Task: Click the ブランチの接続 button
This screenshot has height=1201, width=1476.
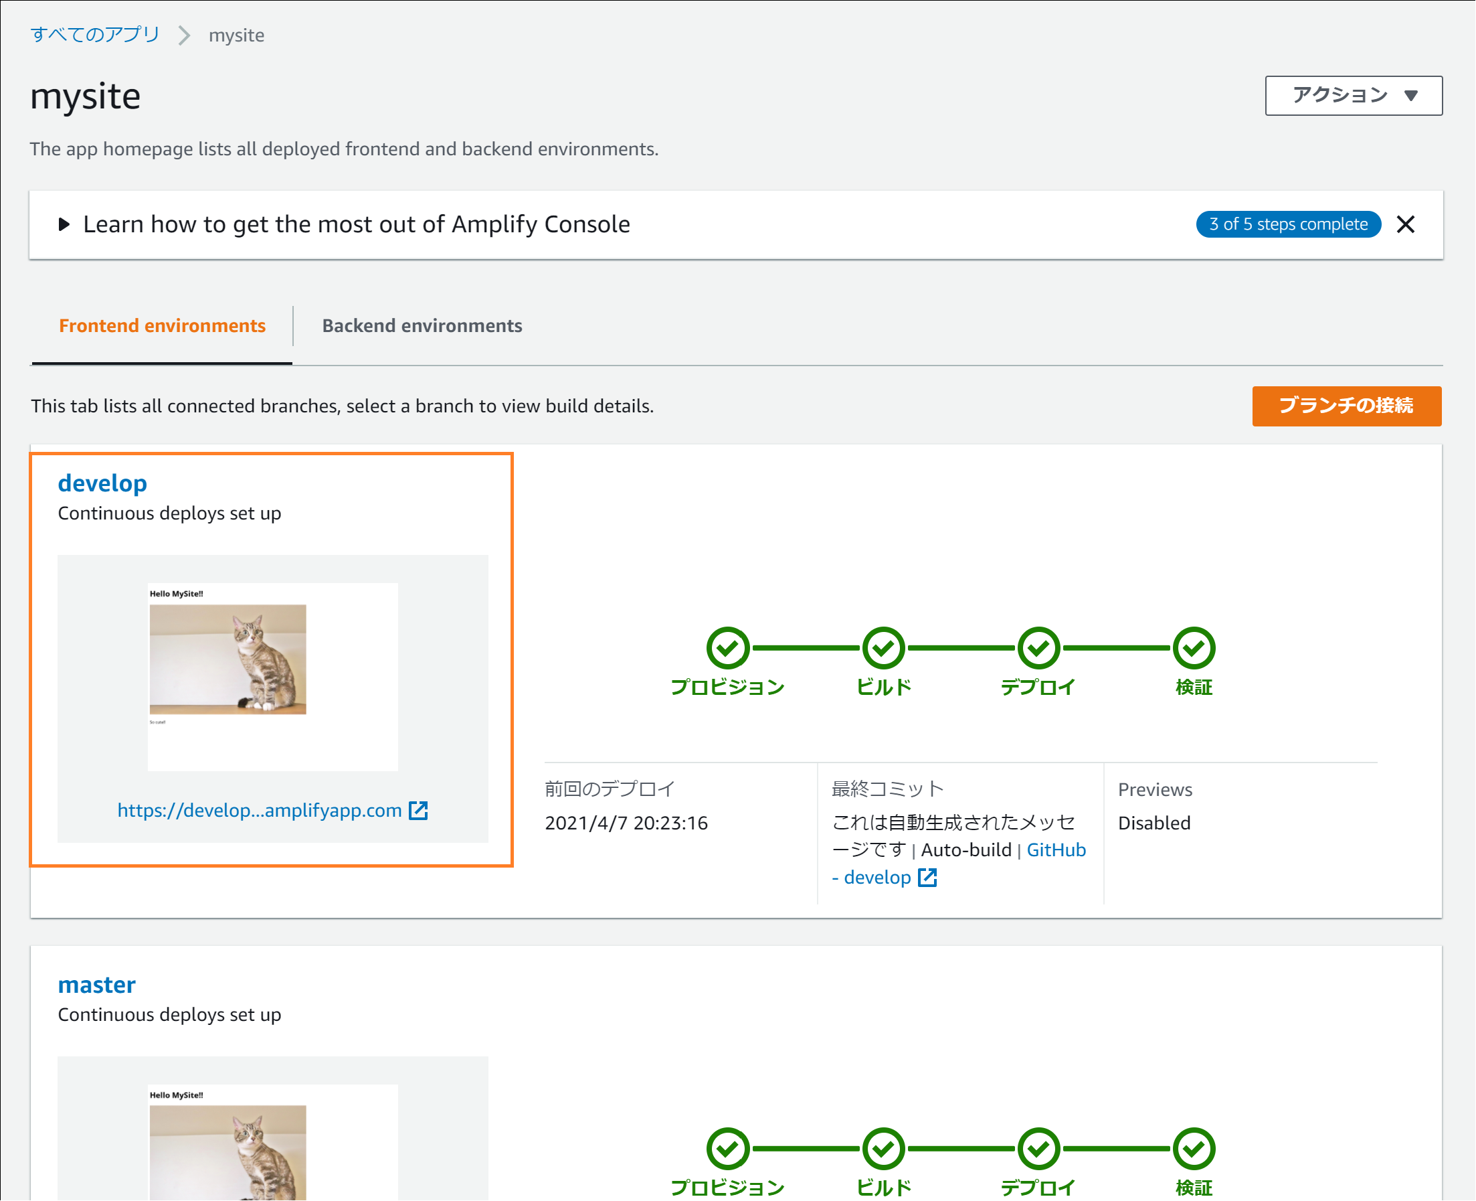Action: (1346, 406)
